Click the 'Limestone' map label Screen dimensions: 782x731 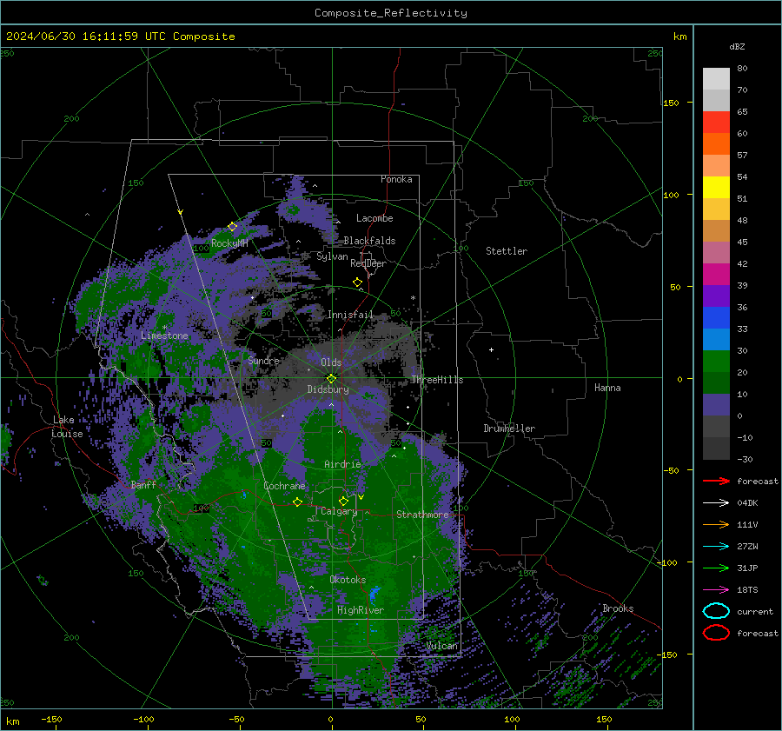pos(164,336)
